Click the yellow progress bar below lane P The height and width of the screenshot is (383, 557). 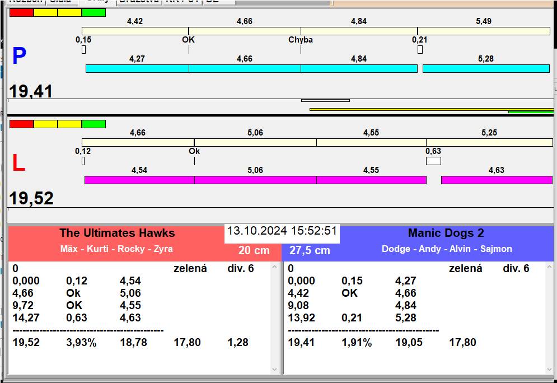click(x=432, y=109)
